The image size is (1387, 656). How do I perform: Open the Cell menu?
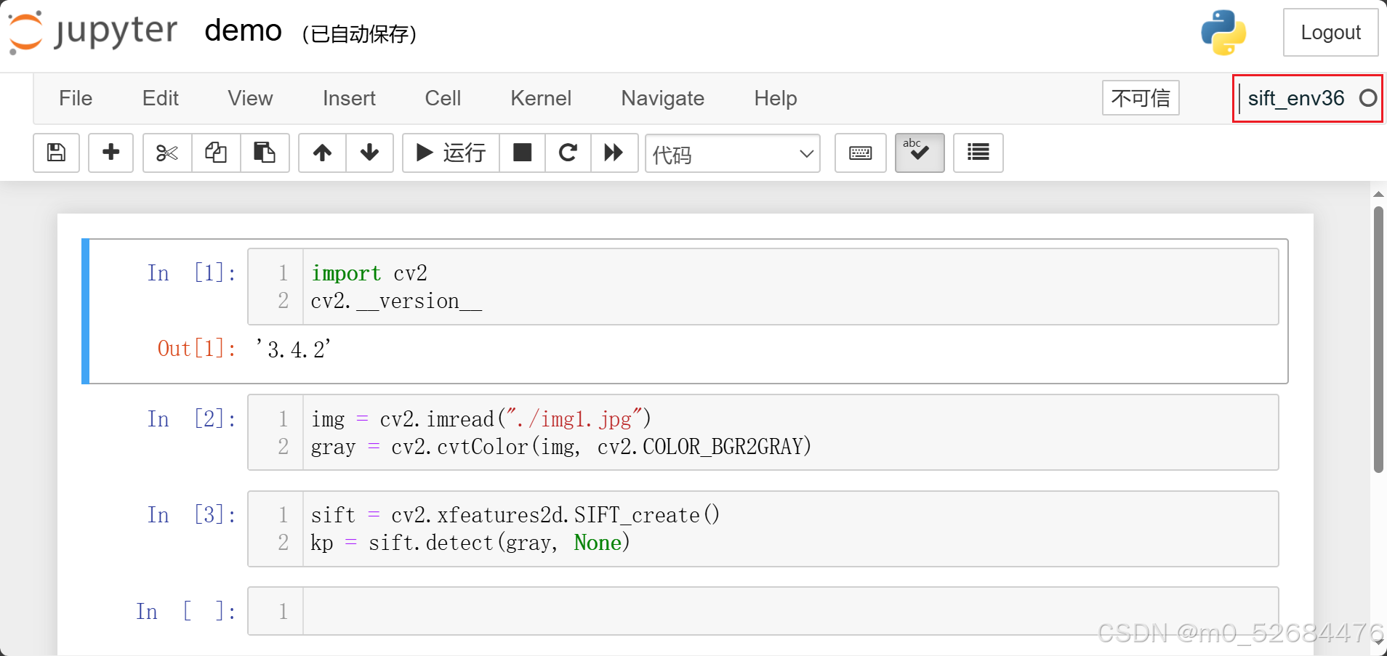442,98
